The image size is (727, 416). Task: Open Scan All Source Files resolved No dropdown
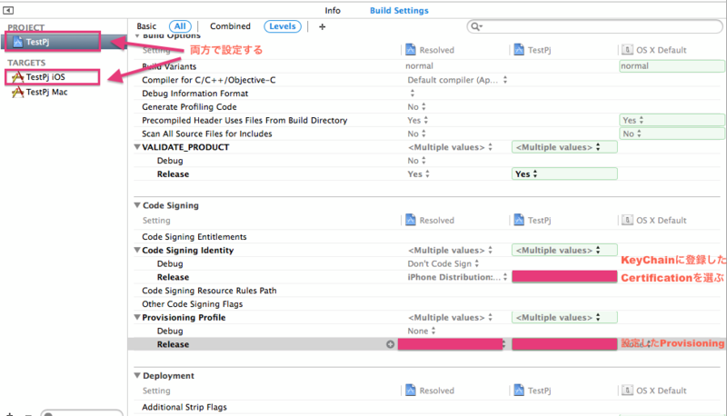[417, 134]
